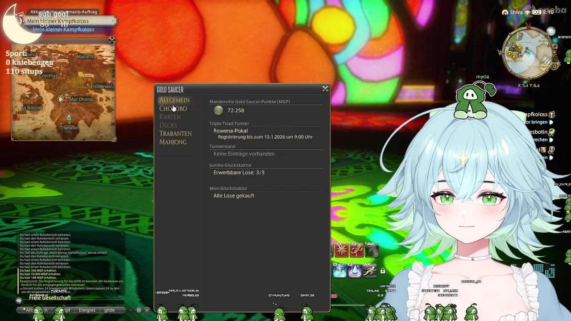
Task: Click the 72.258 MGP value
Action: pos(236,111)
